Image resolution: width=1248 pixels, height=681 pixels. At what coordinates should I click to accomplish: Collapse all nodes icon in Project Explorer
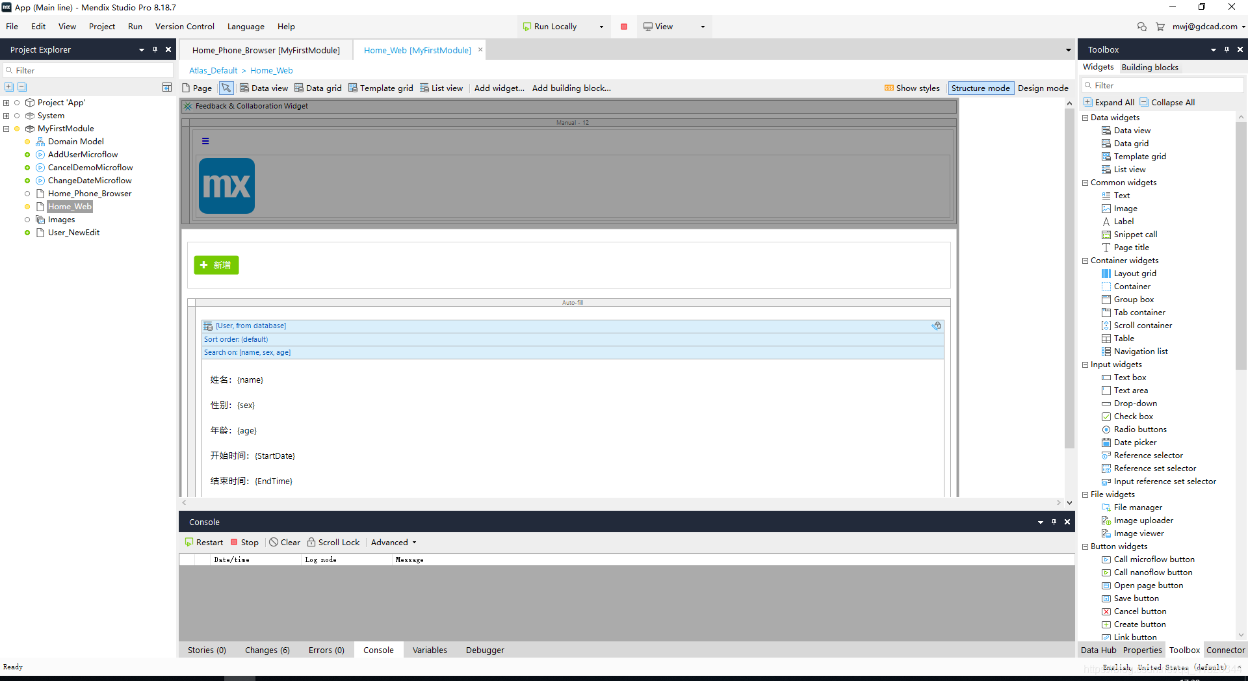[x=22, y=86]
